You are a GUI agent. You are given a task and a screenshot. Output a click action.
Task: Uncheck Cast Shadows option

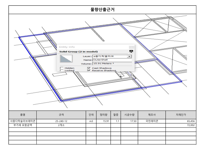89,68
